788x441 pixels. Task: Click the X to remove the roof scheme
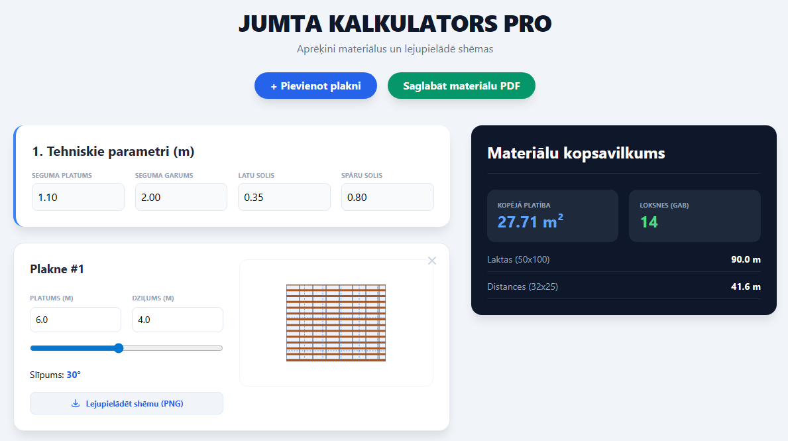point(431,261)
